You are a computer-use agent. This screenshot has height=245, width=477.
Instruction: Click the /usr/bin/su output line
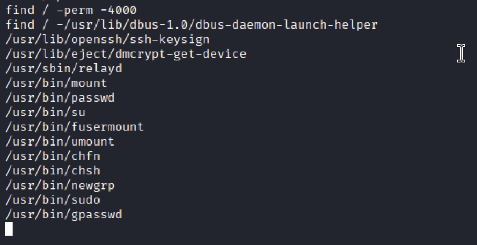[46, 112]
